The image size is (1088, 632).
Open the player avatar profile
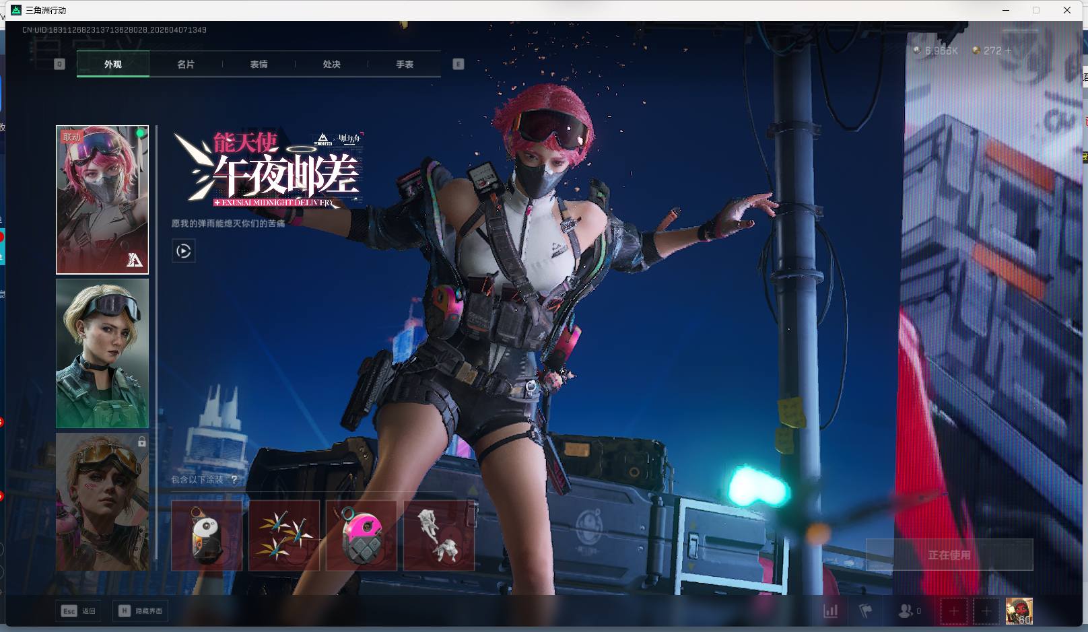[1019, 611]
